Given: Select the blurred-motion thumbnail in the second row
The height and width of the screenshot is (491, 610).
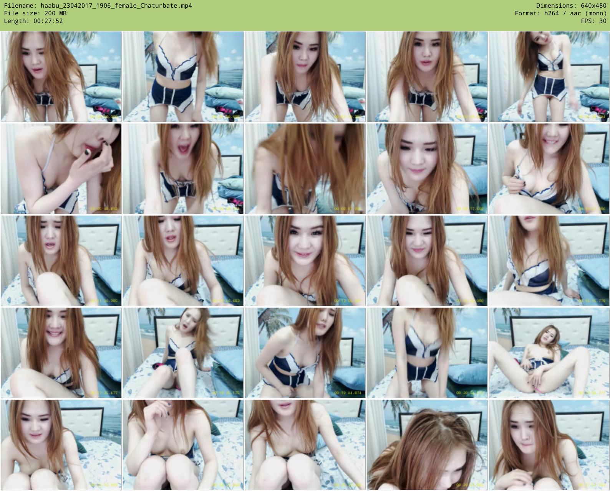Looking at the screenshot, I should [x=305, y=169].
